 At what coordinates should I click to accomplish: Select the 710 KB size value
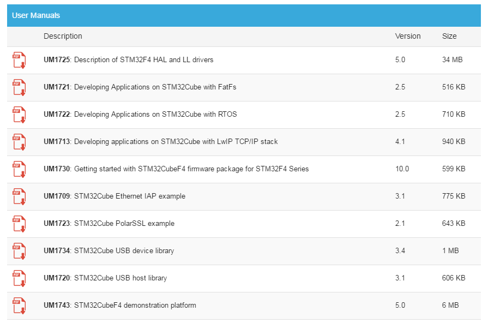(454, 115)
